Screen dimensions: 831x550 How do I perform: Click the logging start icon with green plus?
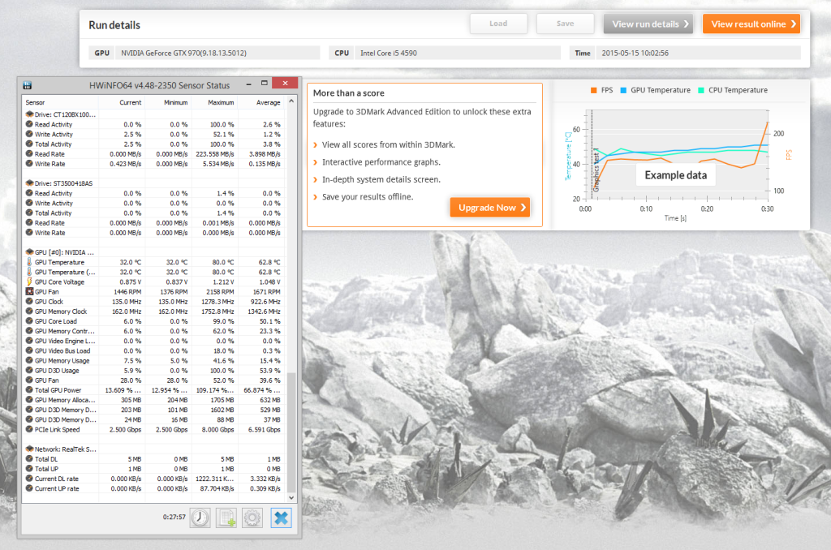(x=226, y=517)
